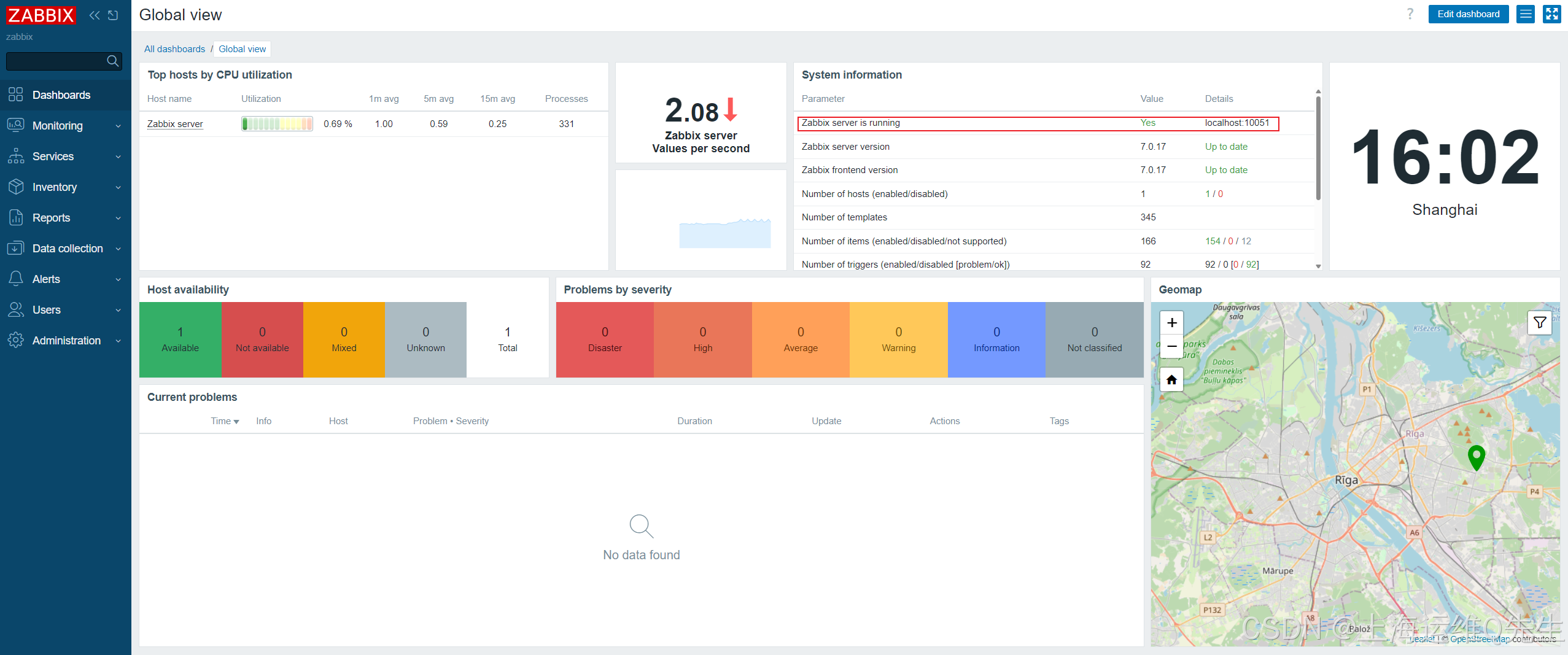Screen dimensions: 1568x655
Task: Click the Users icon in sidebar
Action: pos(16,309)
